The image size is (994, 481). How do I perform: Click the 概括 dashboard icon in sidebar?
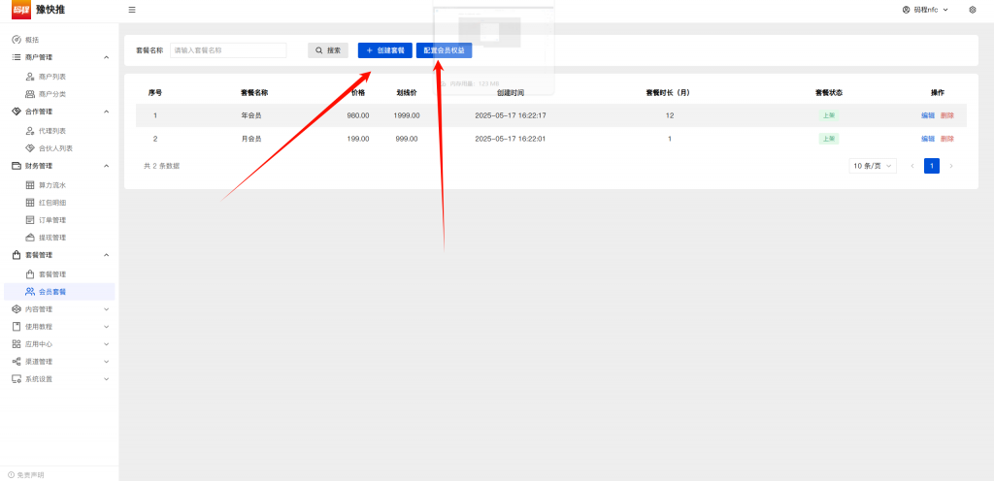(x=17, y=40)
